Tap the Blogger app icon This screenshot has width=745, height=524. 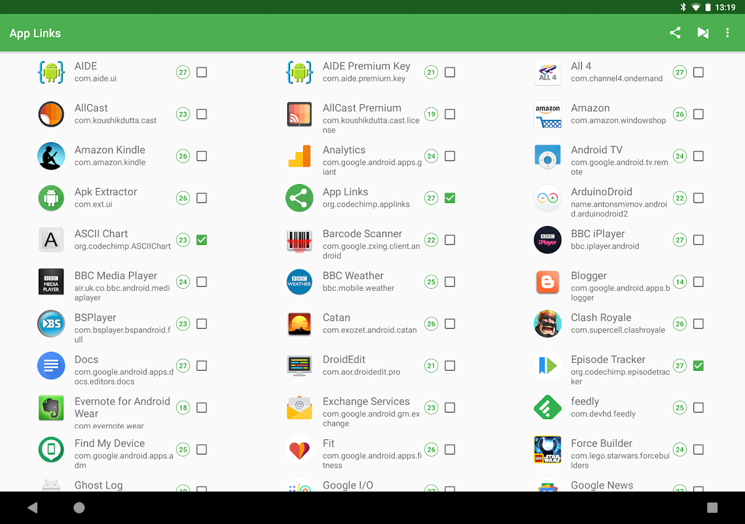click(548, 282)
